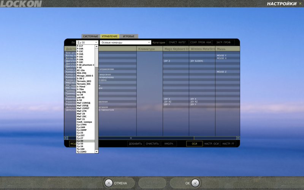Click the ОСИ button
The width and height of the screenshot is (304, 190).
[194, 144]
